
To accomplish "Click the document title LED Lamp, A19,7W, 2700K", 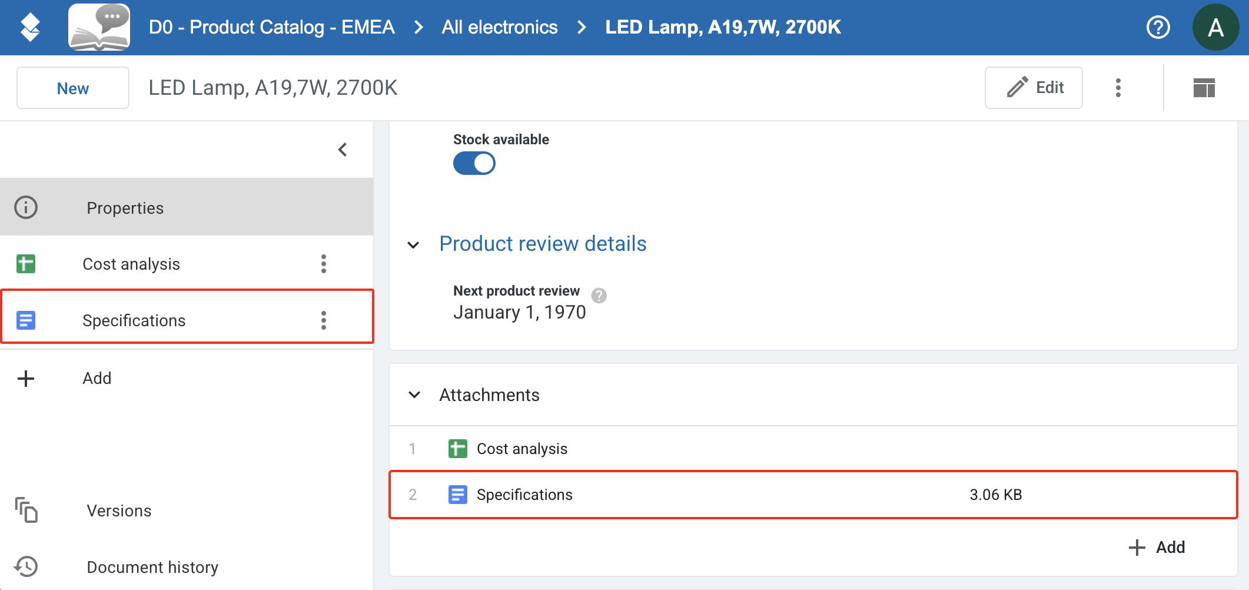I will (x=273, y=88).
